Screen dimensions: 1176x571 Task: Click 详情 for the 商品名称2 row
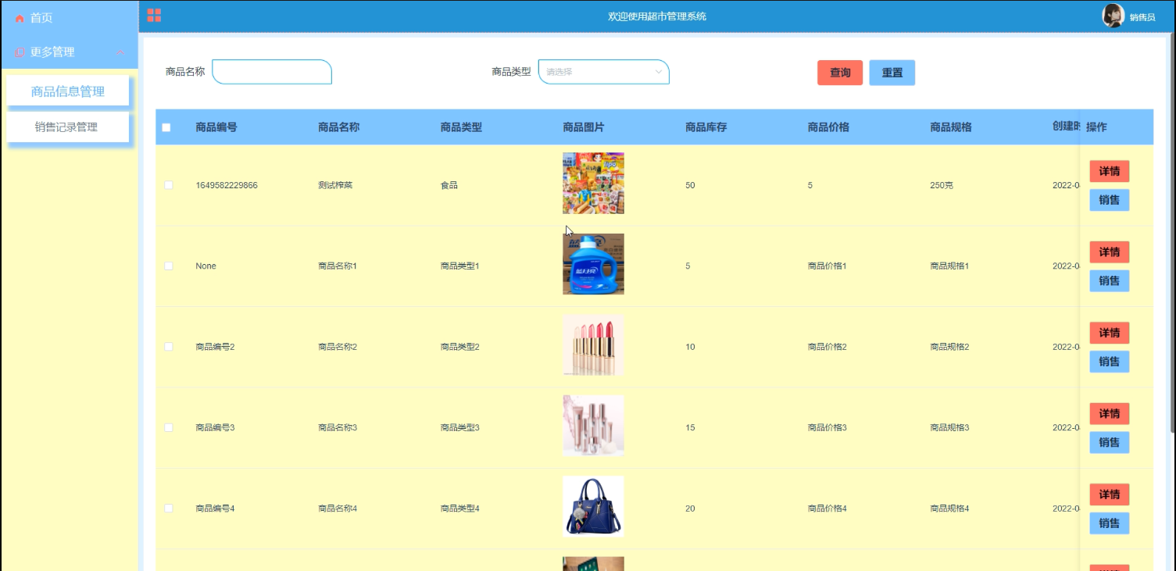(1110, 333)
